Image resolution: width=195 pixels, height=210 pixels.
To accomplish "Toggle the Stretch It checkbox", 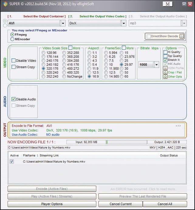I will point(165,60).
